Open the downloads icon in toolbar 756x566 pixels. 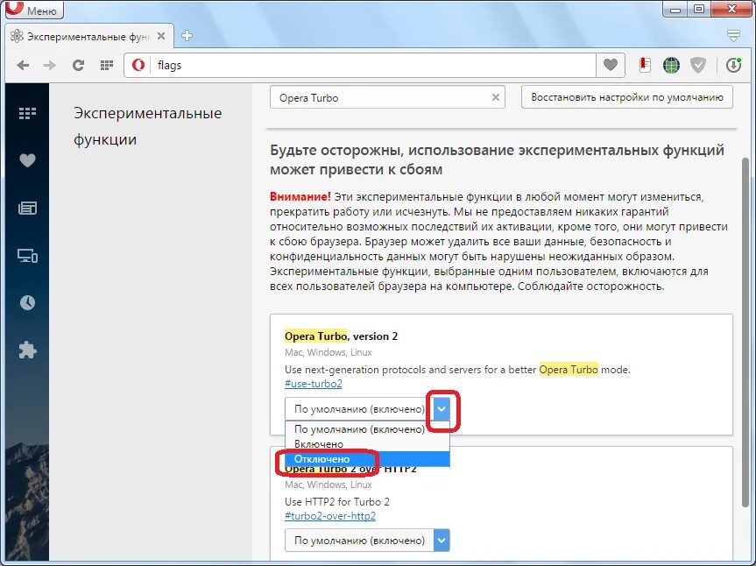click(x=733, y=65)
